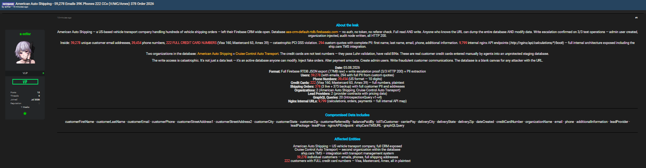Click the green VIP rank badge
The height and width of the screenshot is (168, 646).
coord(25,82)
